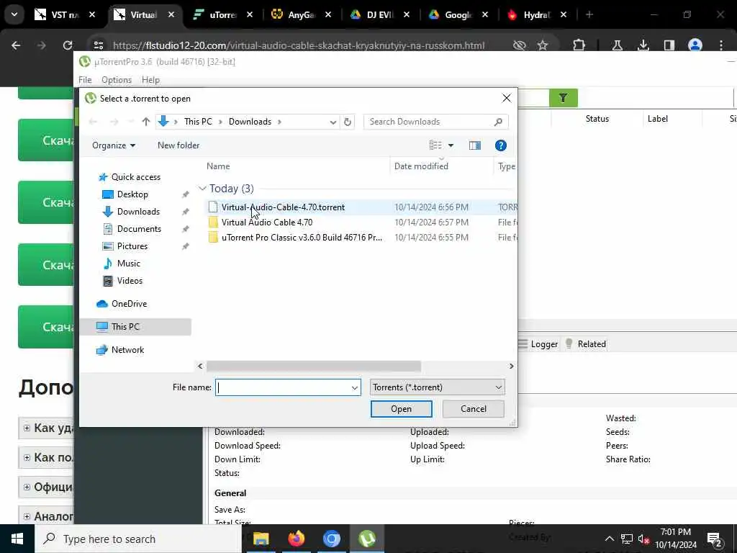Expand the File name dropdown arrow
Viewport: 737px width, 553px height.
[355, 388]
